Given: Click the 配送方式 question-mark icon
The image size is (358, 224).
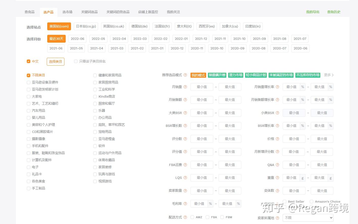Looking at the screenshot, I should pyautogui.click(x=185, y=217).
